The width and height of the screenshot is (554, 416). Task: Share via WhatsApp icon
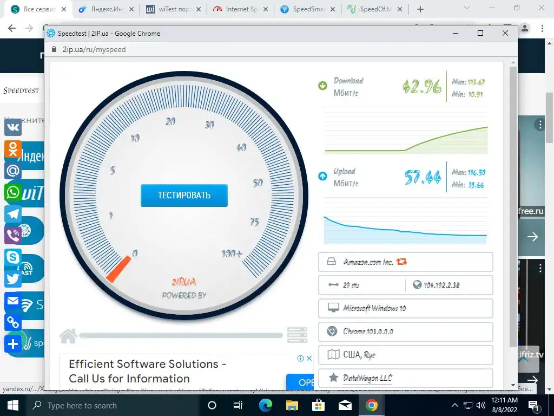[13, 192]
